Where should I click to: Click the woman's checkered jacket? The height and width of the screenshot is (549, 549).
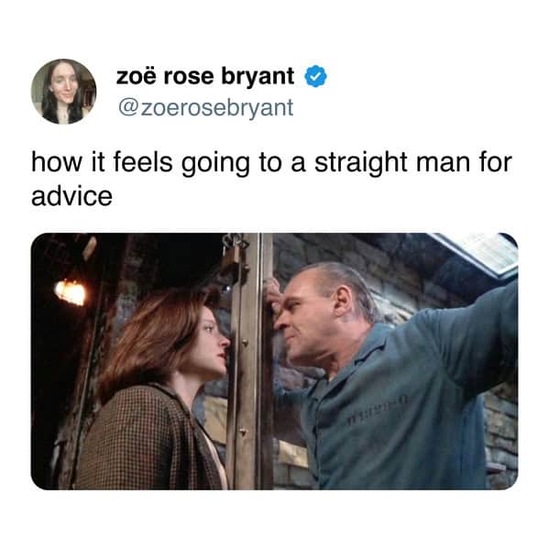coord(147,439)
